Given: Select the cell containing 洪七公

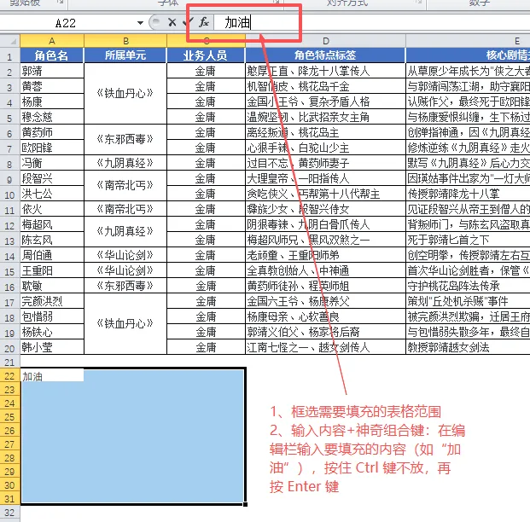Looking at the screenshot, I should [x=52, y=194].
